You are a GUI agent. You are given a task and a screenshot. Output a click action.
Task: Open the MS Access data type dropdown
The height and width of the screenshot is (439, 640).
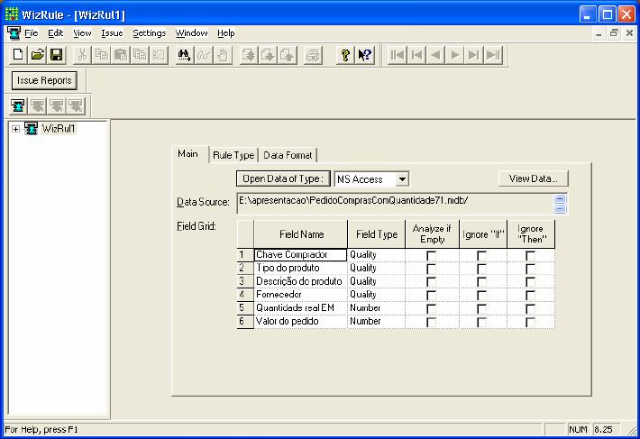(x=402, y=179)
